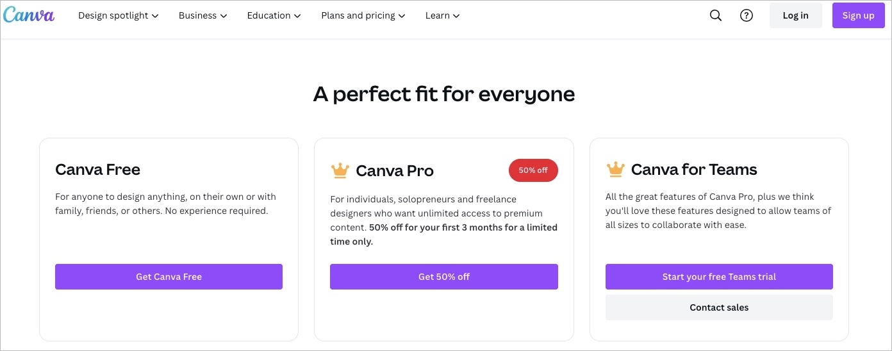Click the Canva for Teams title
The image size is (892, 351).
tap(694, 170)
